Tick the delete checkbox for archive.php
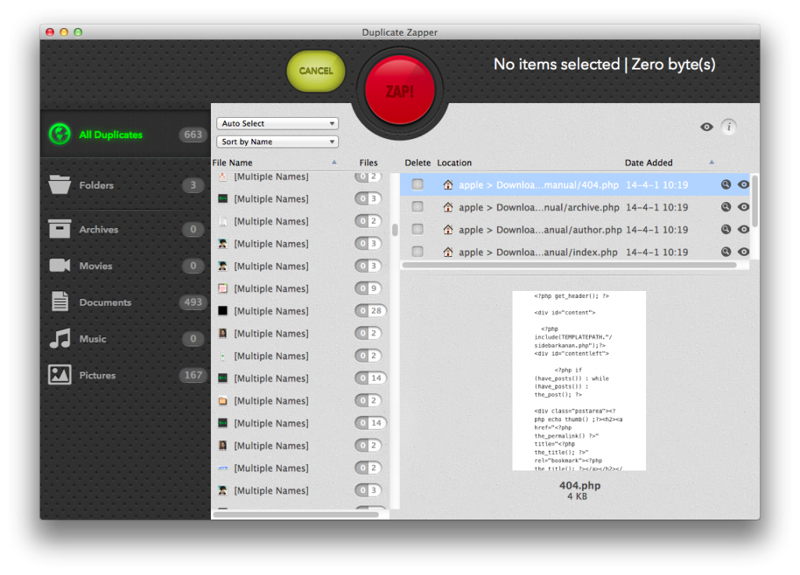Screen dimensions: 800x575 coord(418,208)
